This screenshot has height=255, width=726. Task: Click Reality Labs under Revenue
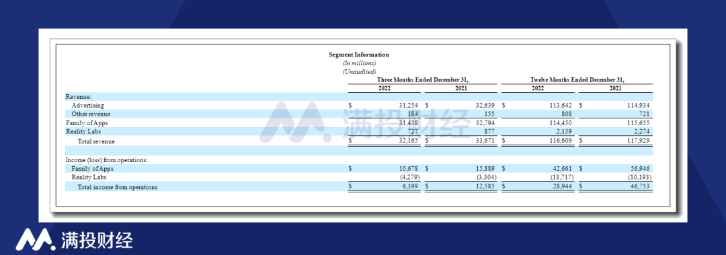pyautogui.click(x=83, y=132)
